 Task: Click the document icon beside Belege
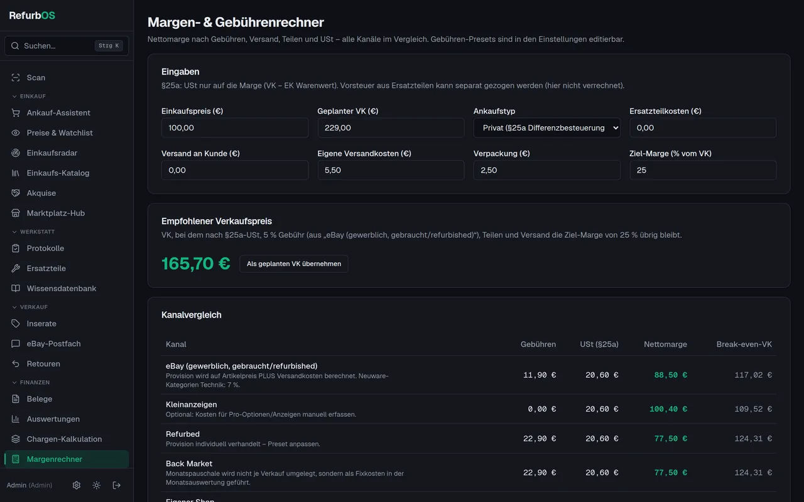tap(16, 399)
